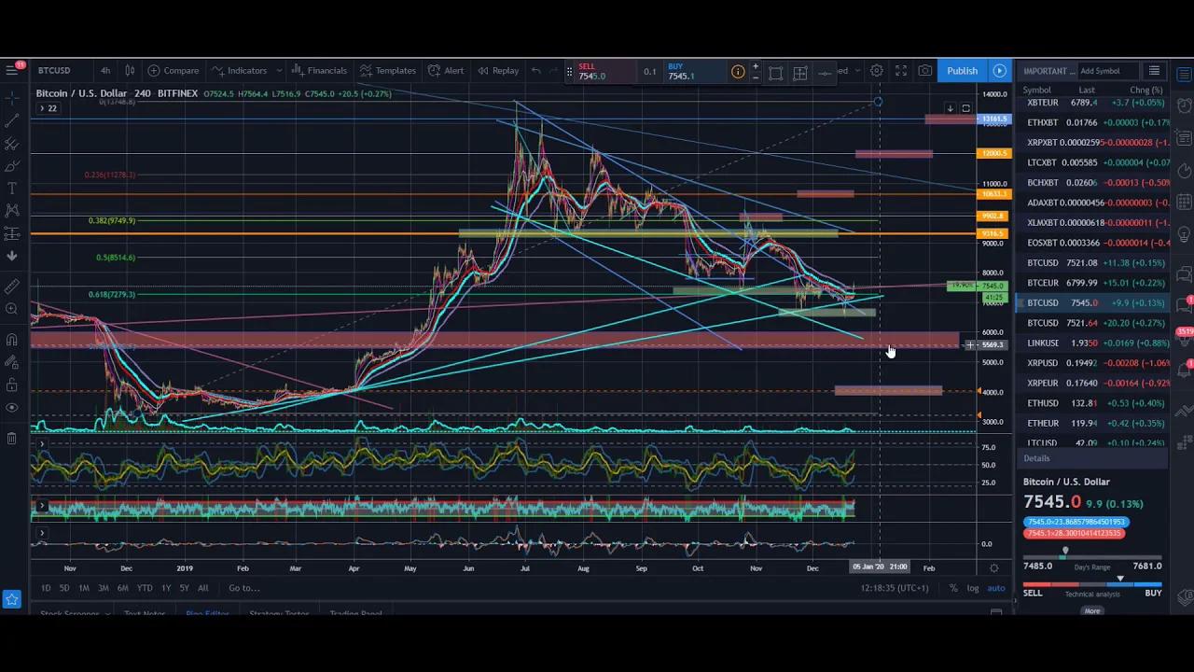Expand the lower indicator pane arrow
1194x672 pixels.
point(41,506)
